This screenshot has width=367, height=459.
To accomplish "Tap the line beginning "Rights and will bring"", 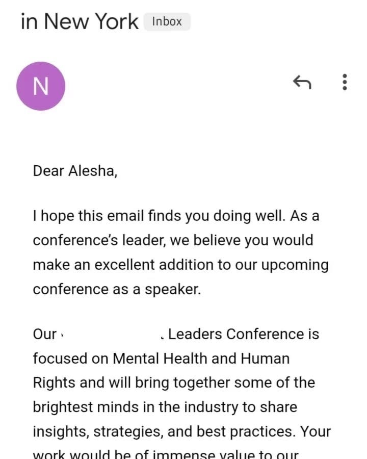I will (x=174, y=383).
